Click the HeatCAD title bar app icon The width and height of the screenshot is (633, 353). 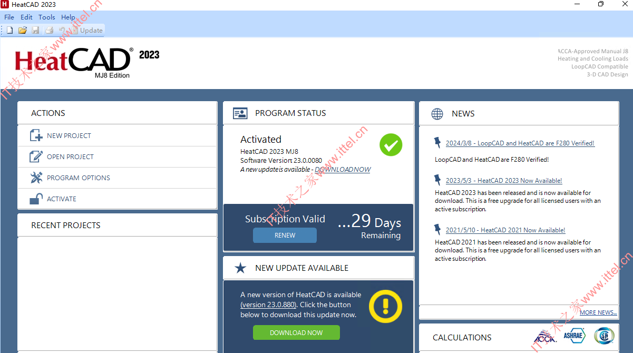(x=5, y=5)
